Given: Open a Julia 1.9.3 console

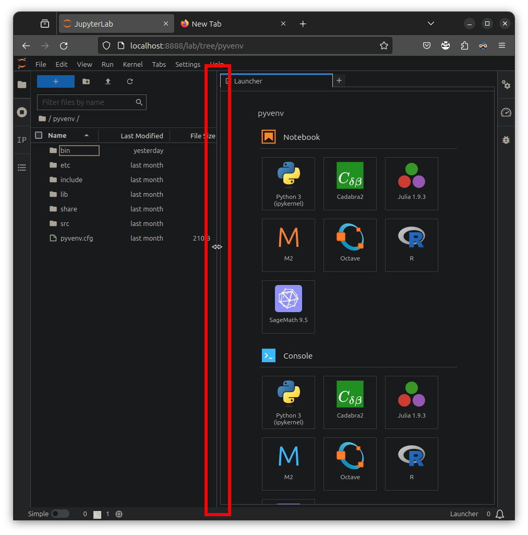Looking at the screenshot, I should [x=411, y=402].
